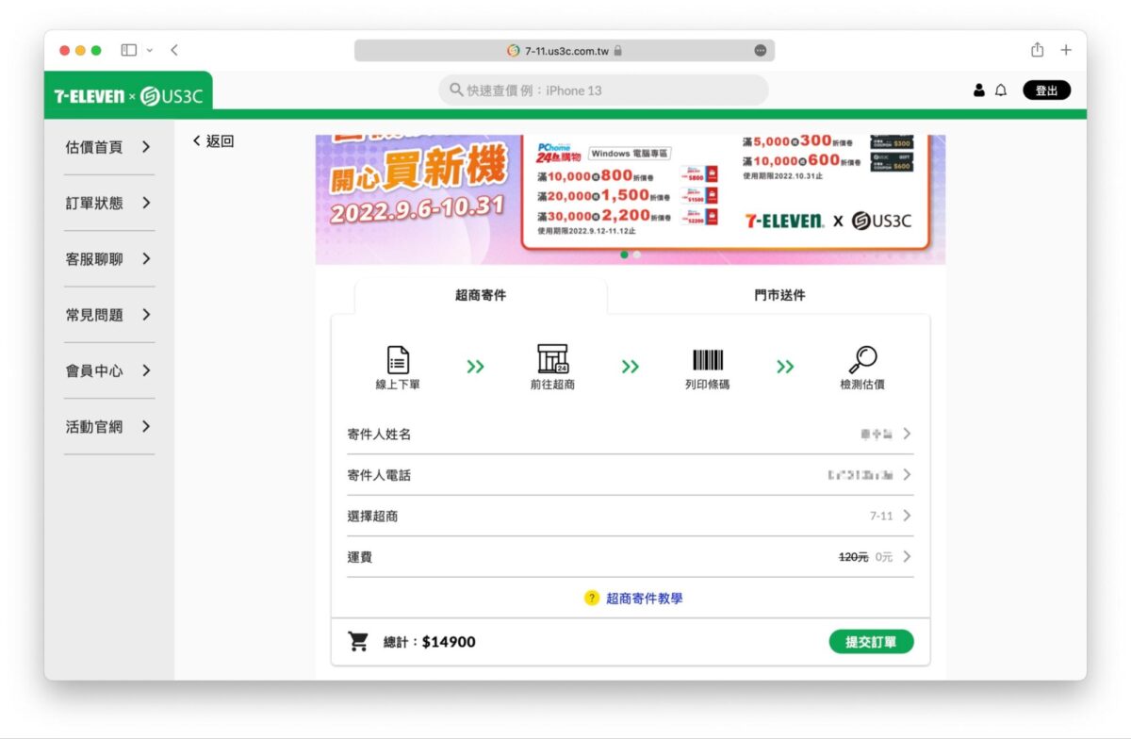Click the Safari address bar
Screen dimensions: 1131x739
(565, 51)
